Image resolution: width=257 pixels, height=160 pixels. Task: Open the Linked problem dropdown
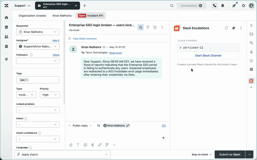(38, 110)
